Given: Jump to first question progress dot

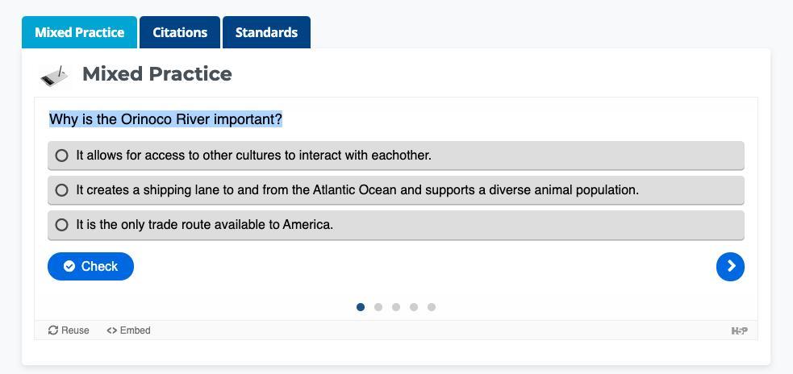Looking at the screenshot, I should [361, 307].
